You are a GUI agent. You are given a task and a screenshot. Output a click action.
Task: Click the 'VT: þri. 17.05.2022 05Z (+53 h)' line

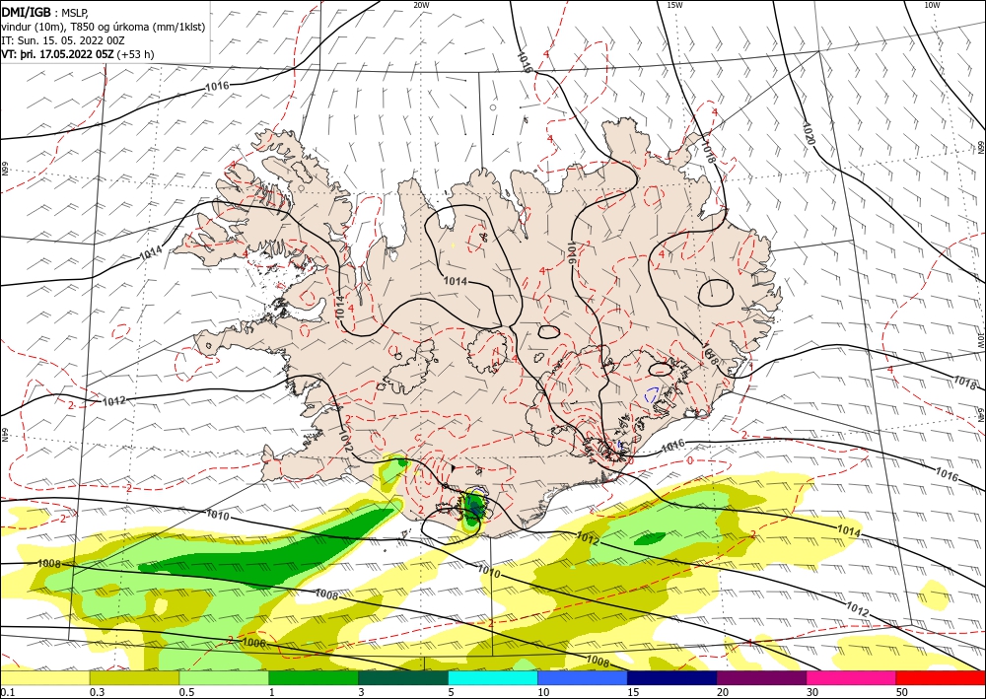coord(77,54)
